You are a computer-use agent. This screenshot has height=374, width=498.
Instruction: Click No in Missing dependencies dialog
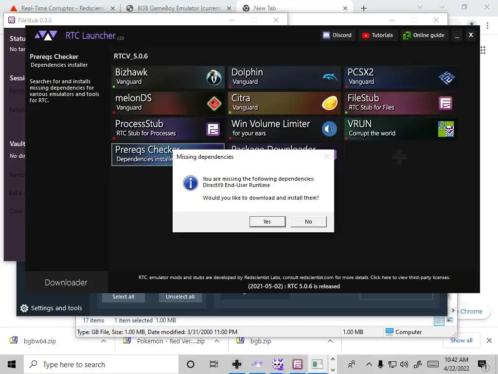pos(308,222)
